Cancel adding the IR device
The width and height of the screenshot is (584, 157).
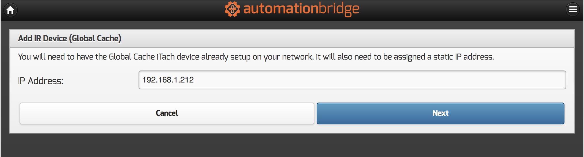click(167, 113)
